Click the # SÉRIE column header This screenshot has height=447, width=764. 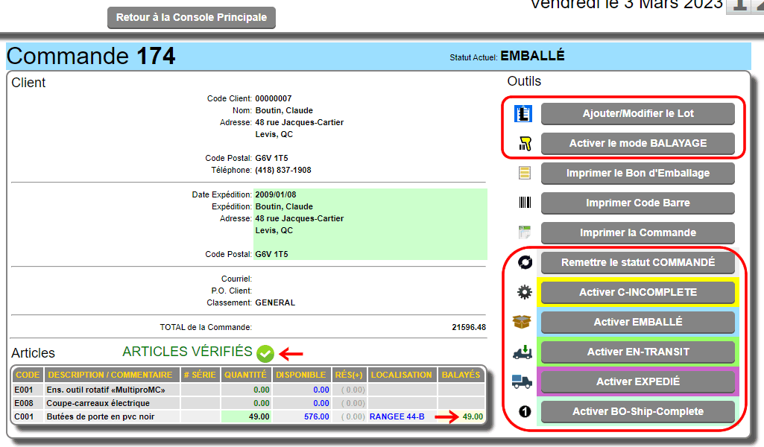pos(200,375)
